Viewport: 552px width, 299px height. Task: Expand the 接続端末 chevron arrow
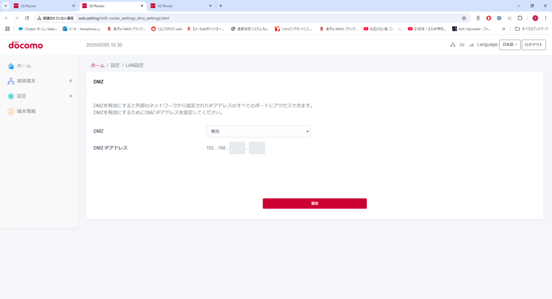[71, 81]
